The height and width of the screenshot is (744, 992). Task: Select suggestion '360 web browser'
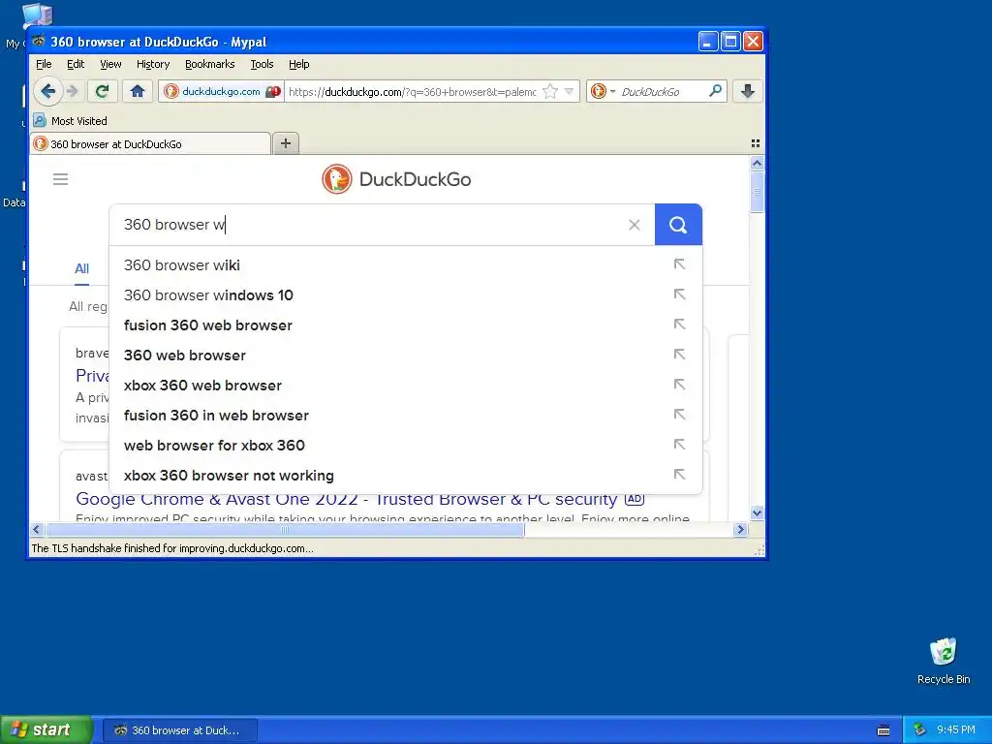tap(406, 355)
